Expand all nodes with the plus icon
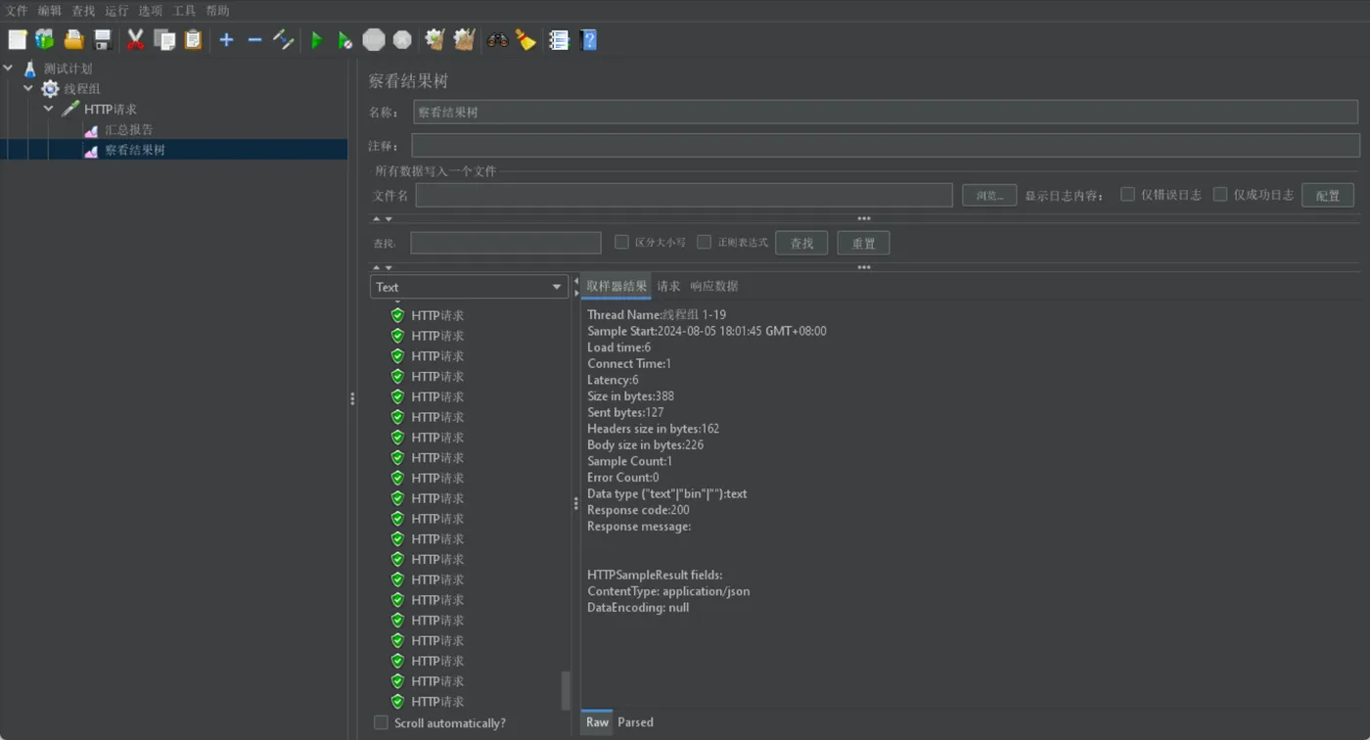 click(226, 40)
